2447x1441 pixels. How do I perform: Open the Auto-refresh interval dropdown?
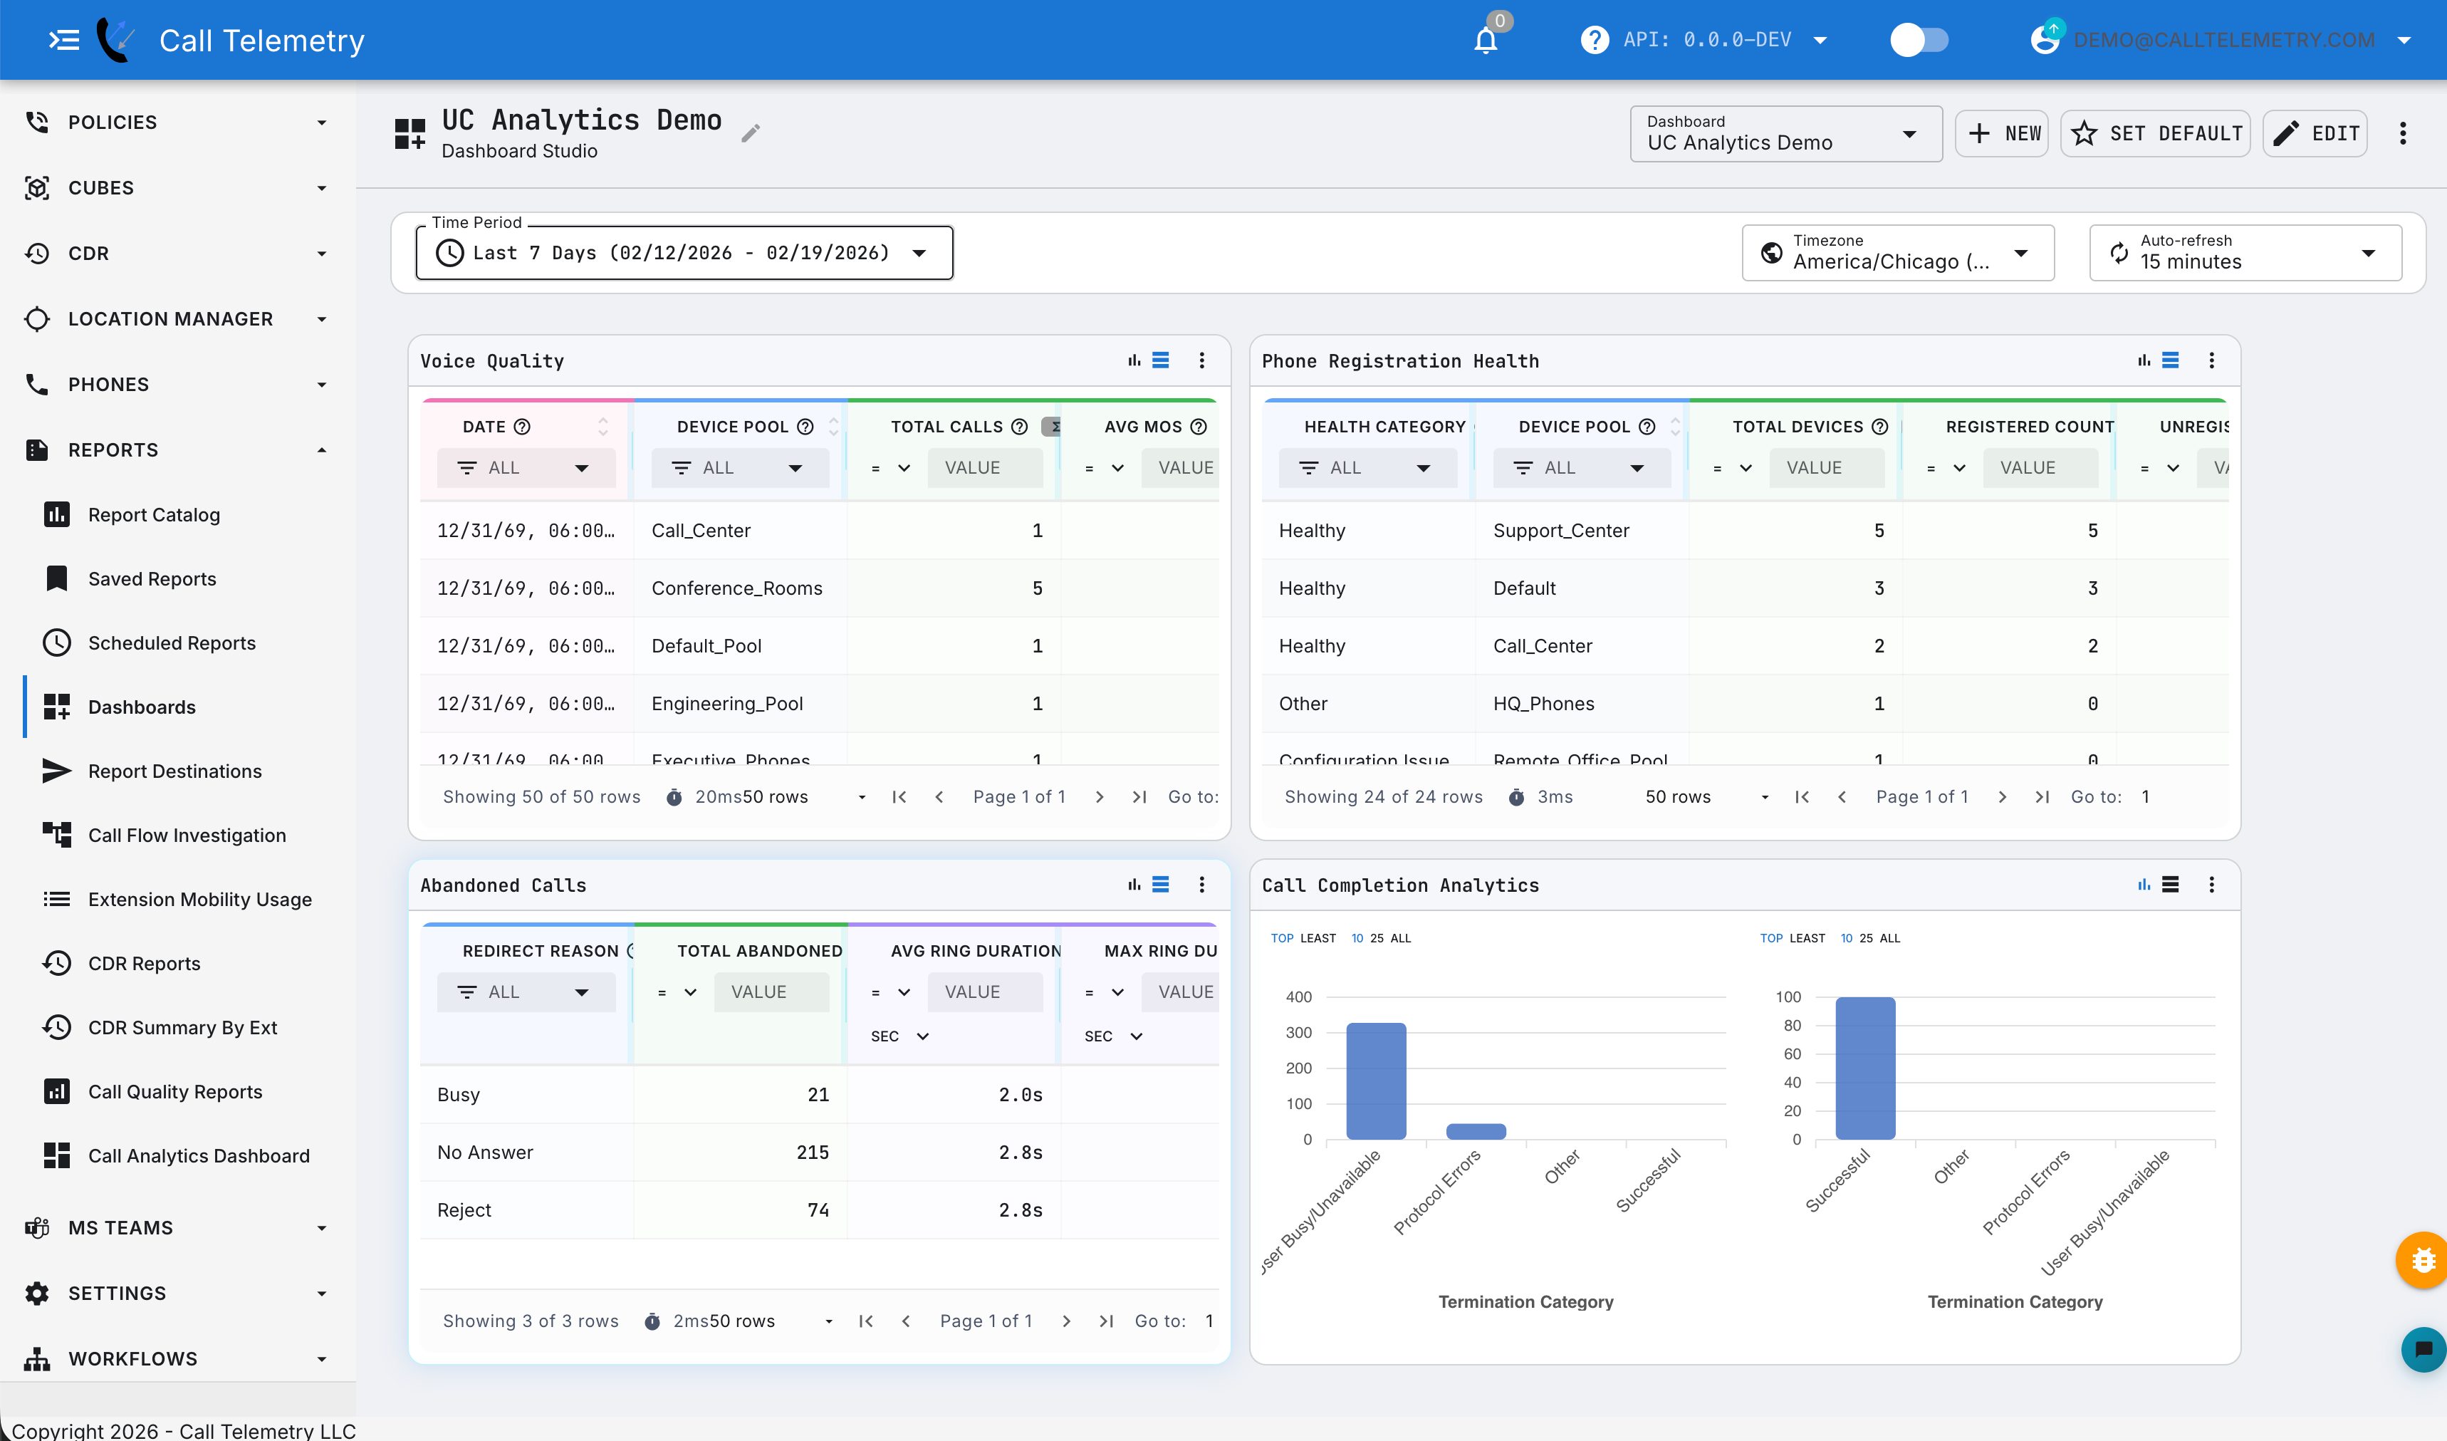[2245, 252]
